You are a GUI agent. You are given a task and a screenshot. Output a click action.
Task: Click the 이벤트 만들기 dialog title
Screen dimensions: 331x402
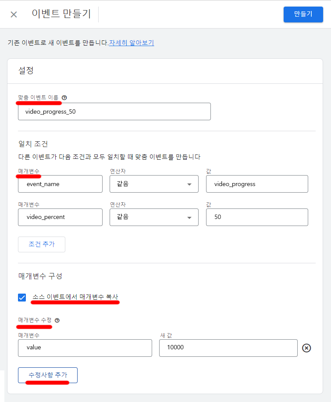(x=61, y=14)
